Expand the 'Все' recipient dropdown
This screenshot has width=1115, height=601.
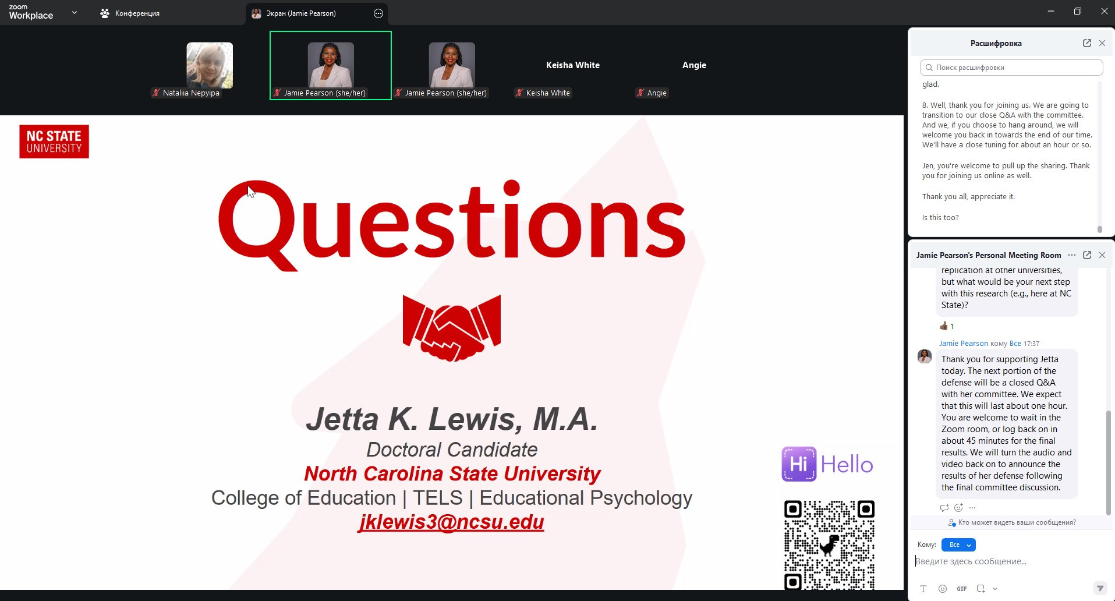point(958,545)
